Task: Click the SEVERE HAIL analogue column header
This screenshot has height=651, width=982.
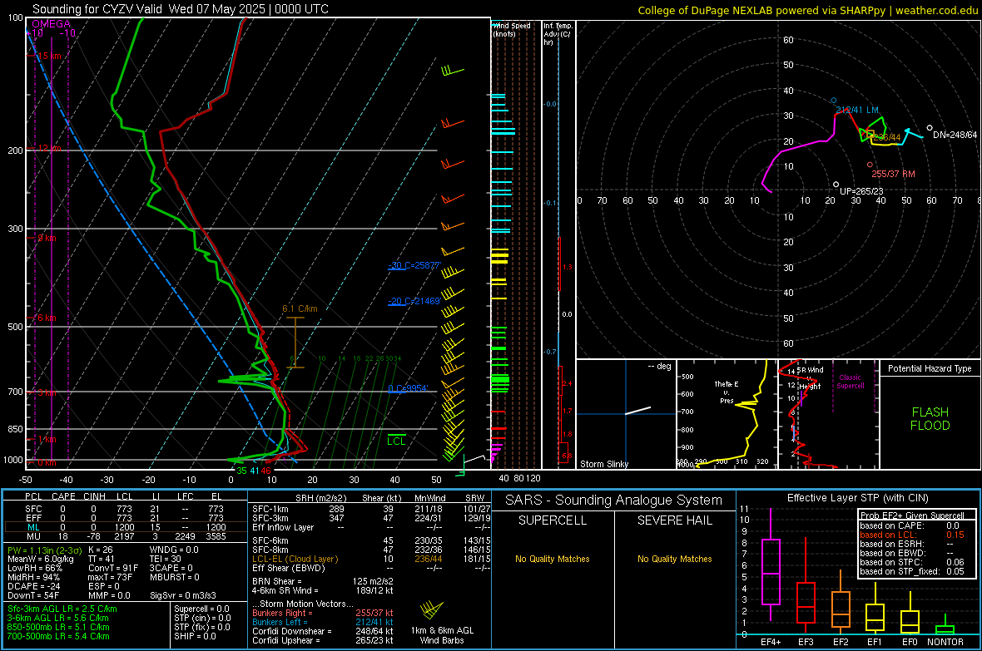Action: tap(674, 520)
